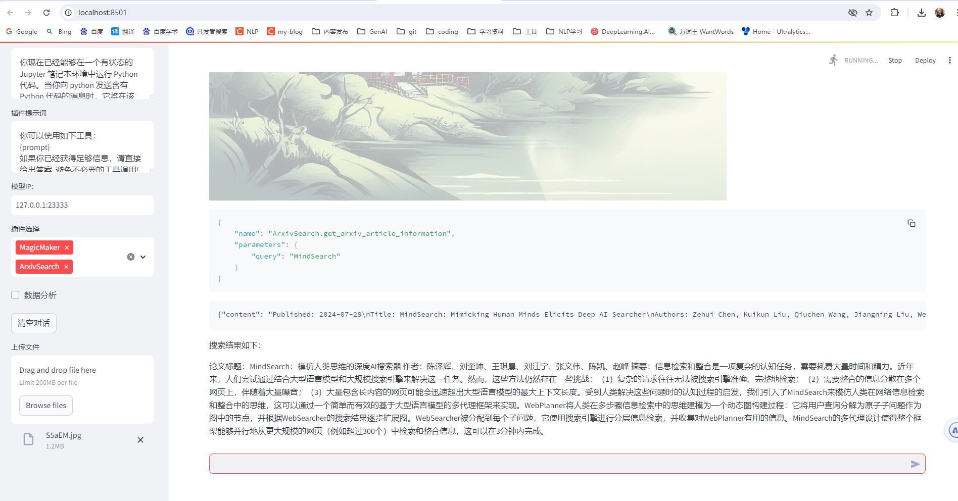Image resolution: width=958 pixels, height=501 pixels.
Task: Click the Stop button to halt the app
Action: tap(895, 60)
